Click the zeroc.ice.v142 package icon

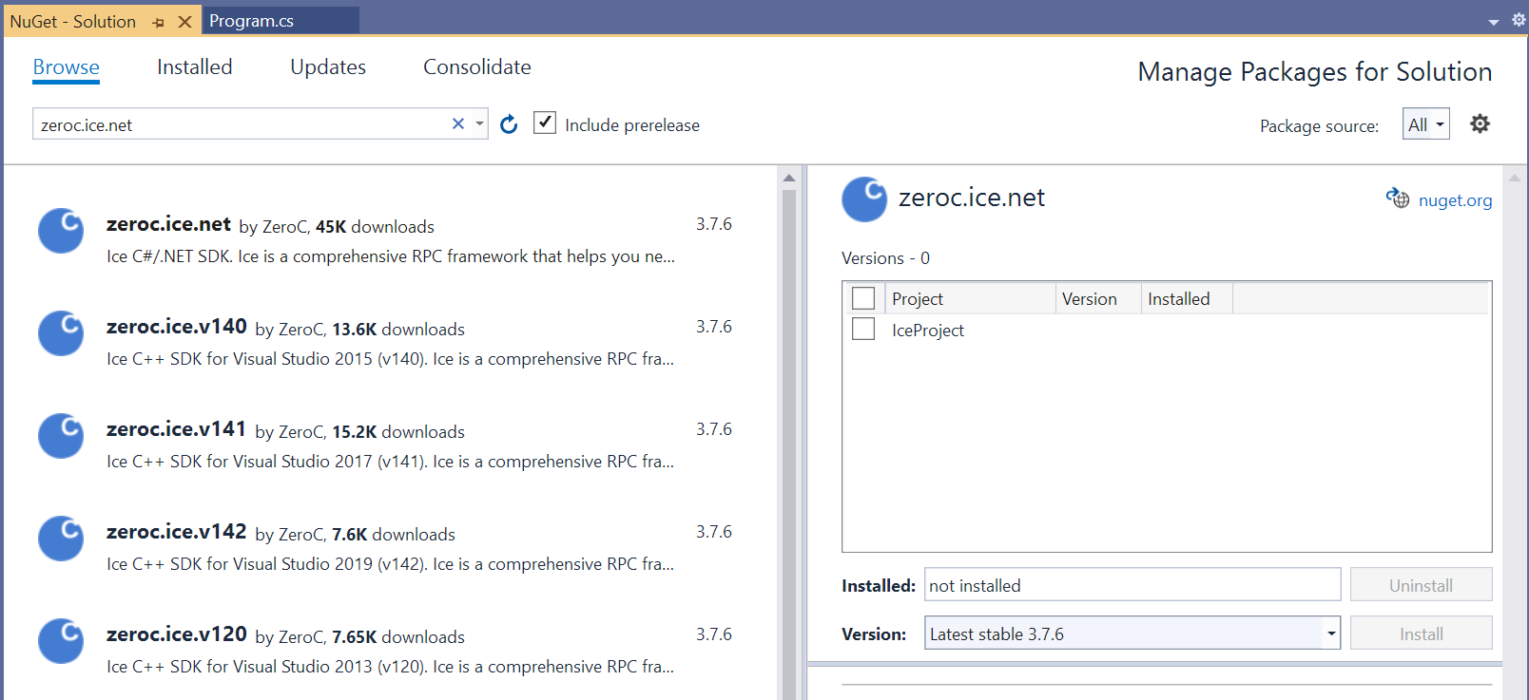[61, 539]
